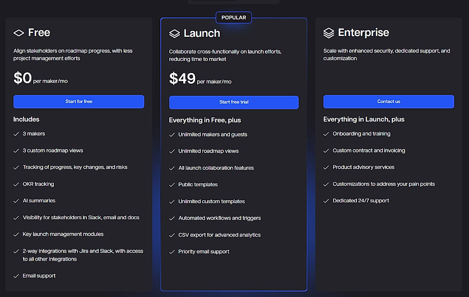Click the All launch collaboration features text
The image size is (469, 297).
point(216,168)
